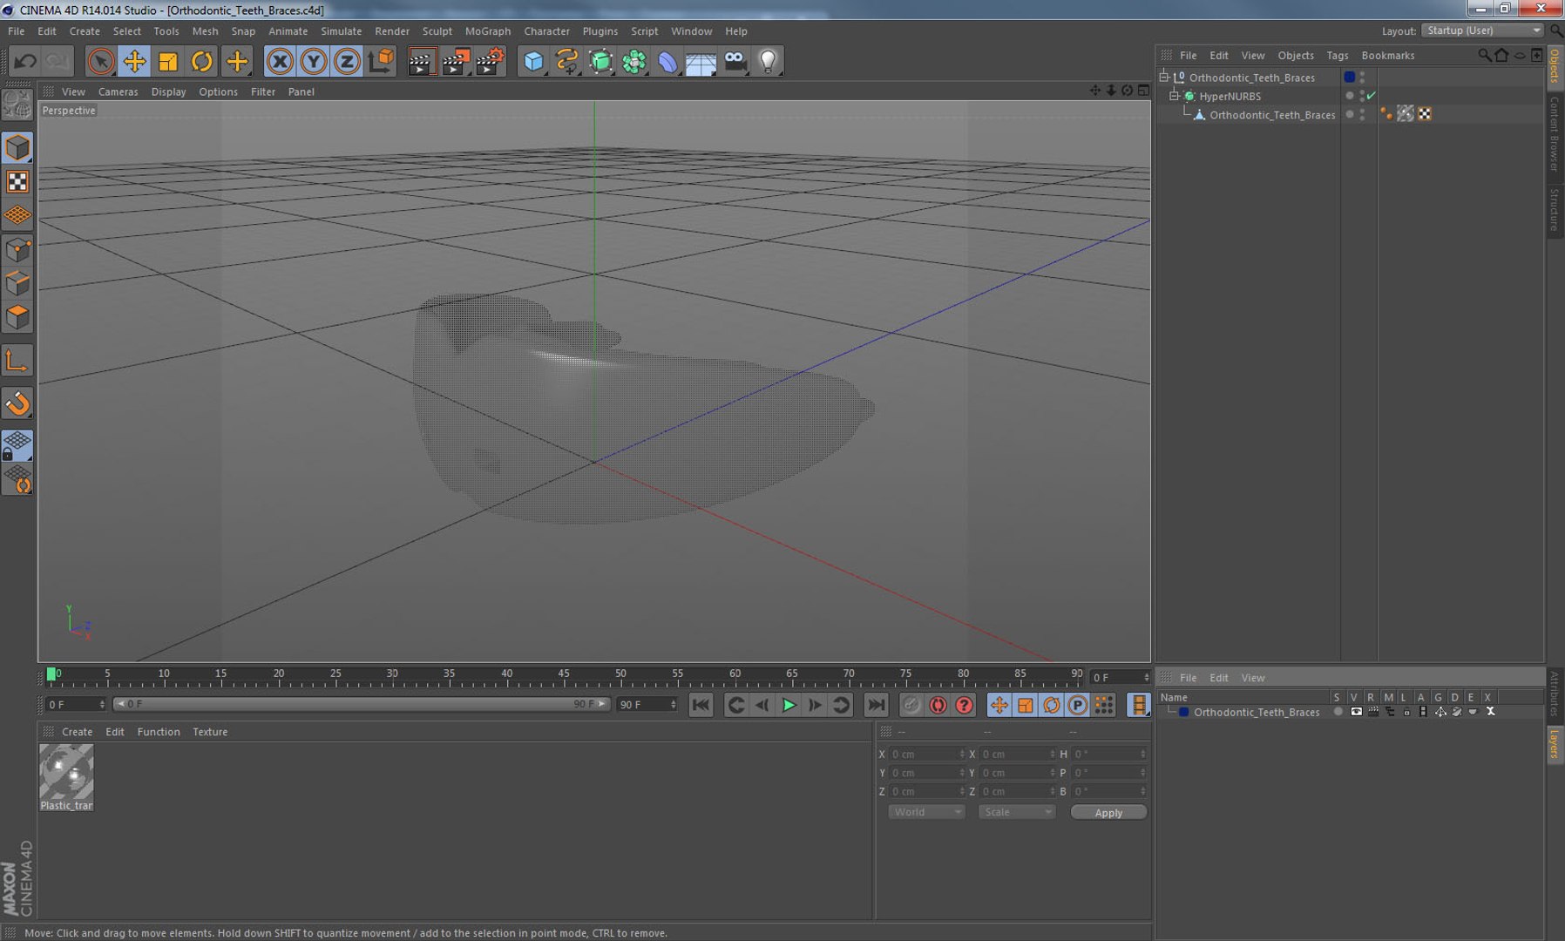This screenshot has height=941, width=1565.
Task: Toggle the layer lock icon
Action: pos(1406,712)
